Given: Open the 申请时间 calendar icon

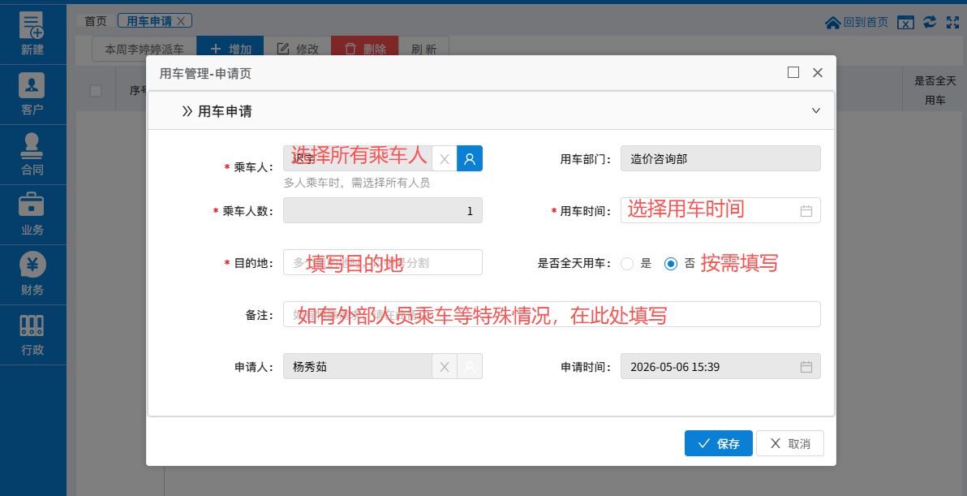Looking at the screenshot, I should (x=806, y=367).
